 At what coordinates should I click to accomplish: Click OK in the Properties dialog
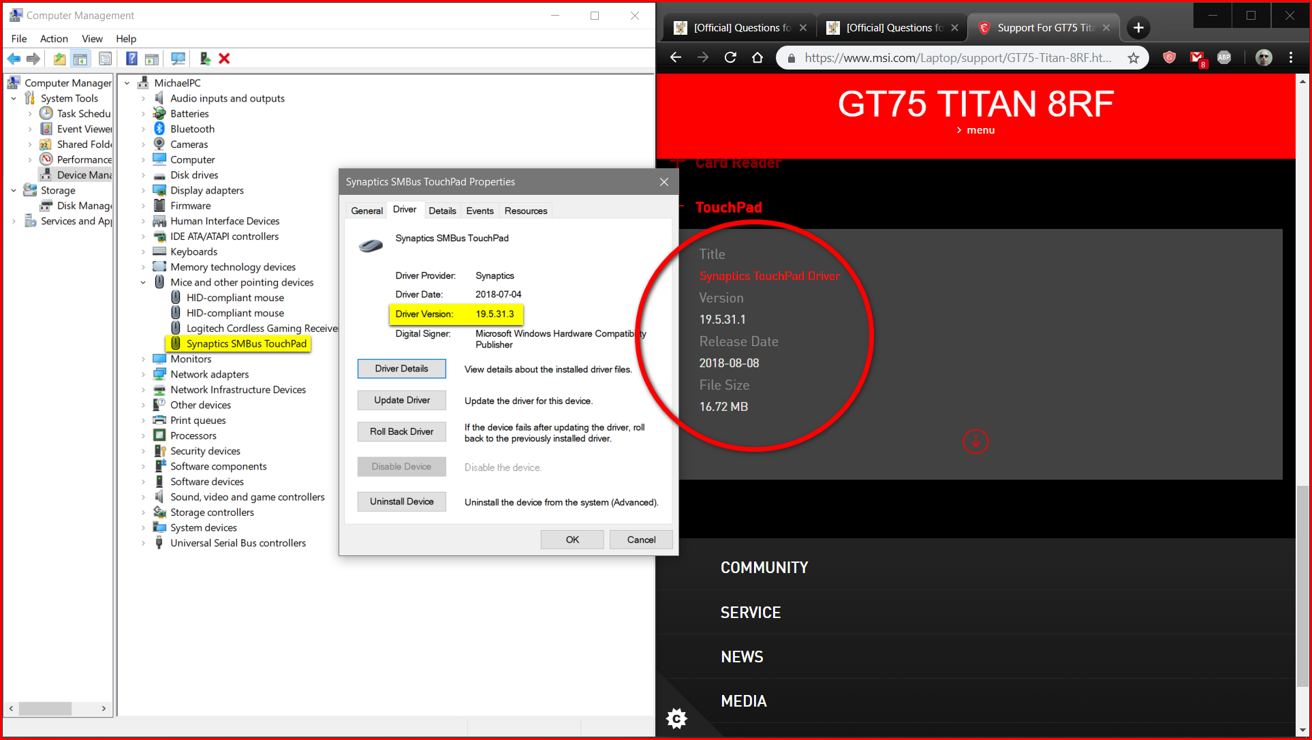click(x=572, y=540)
